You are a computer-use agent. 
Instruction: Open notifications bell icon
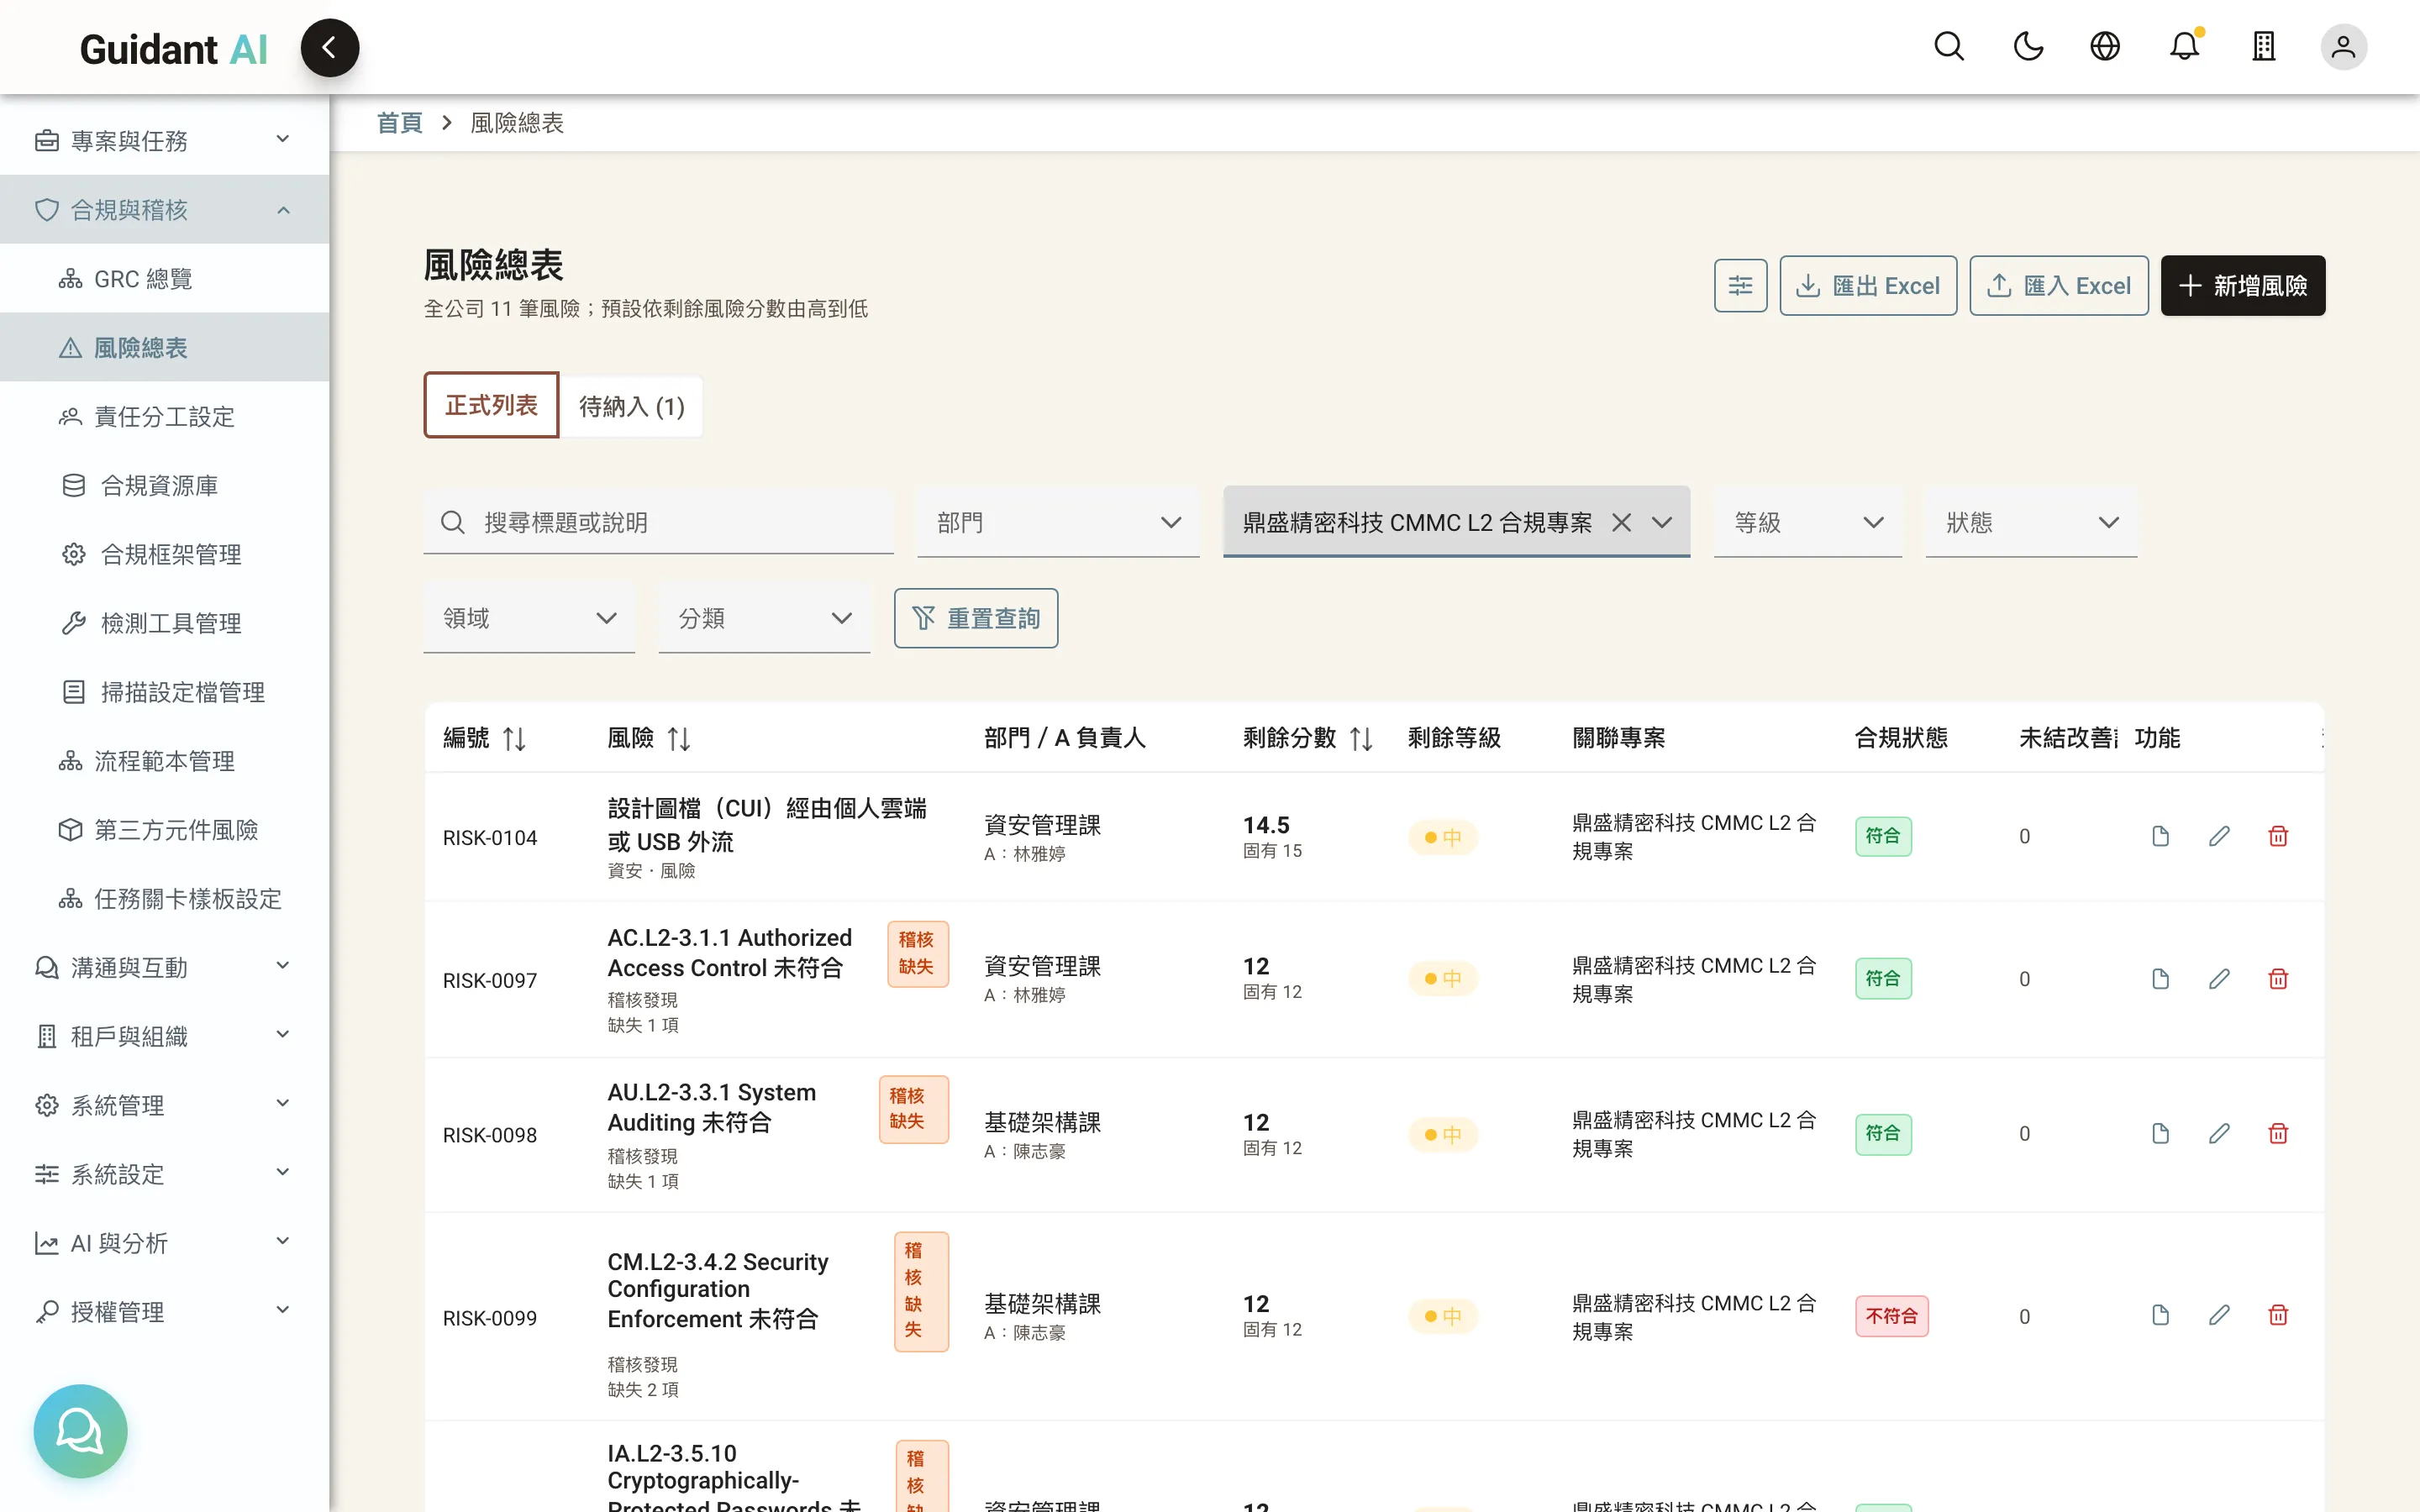[x=2185, y=47]
